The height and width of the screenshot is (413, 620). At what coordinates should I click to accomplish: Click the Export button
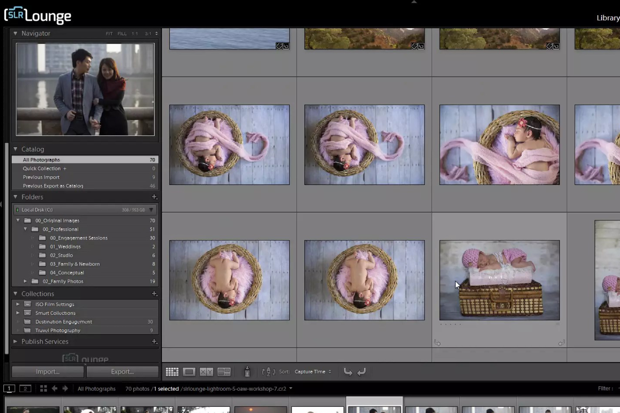click(122, 371)
